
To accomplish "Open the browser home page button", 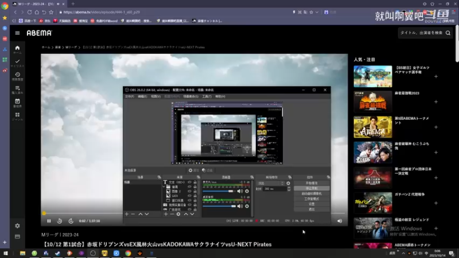I will pos(37,12).
